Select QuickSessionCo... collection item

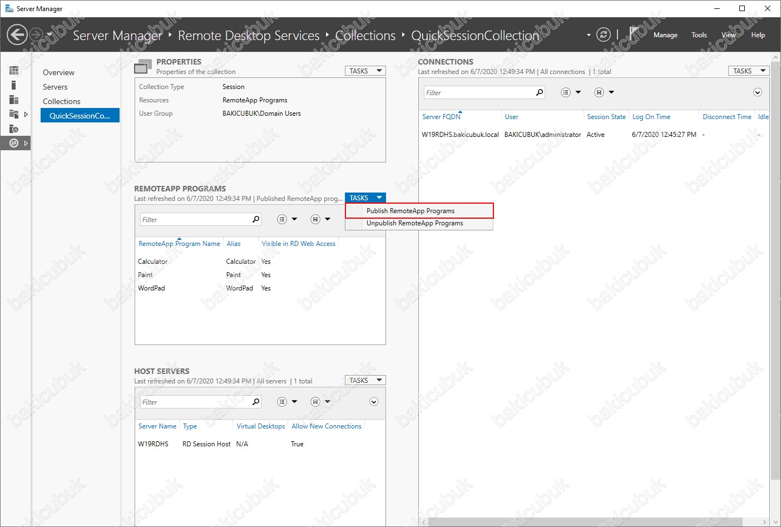tap(80, 115)
